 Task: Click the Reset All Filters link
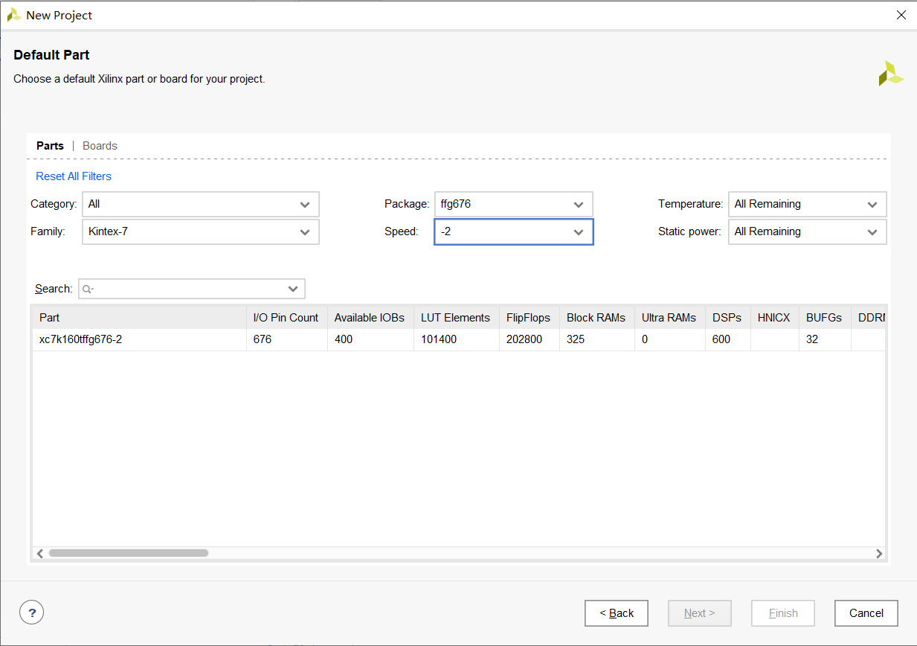click(x=74, y=176)
